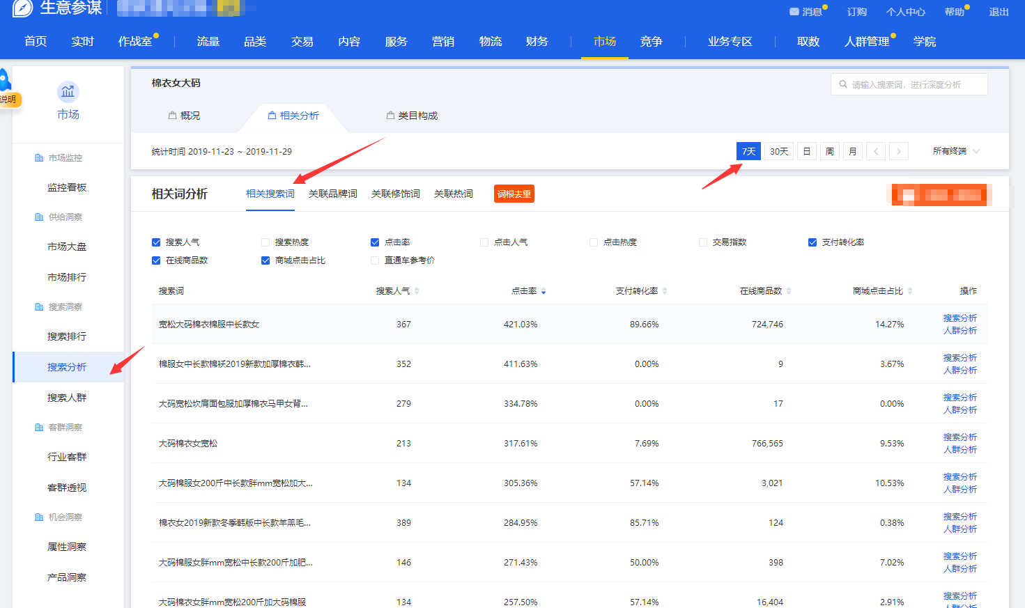Image resolution: width=1025 pixels, height=608 pixels.
Task: Select the 30天 time range
Action: [779, 151]
